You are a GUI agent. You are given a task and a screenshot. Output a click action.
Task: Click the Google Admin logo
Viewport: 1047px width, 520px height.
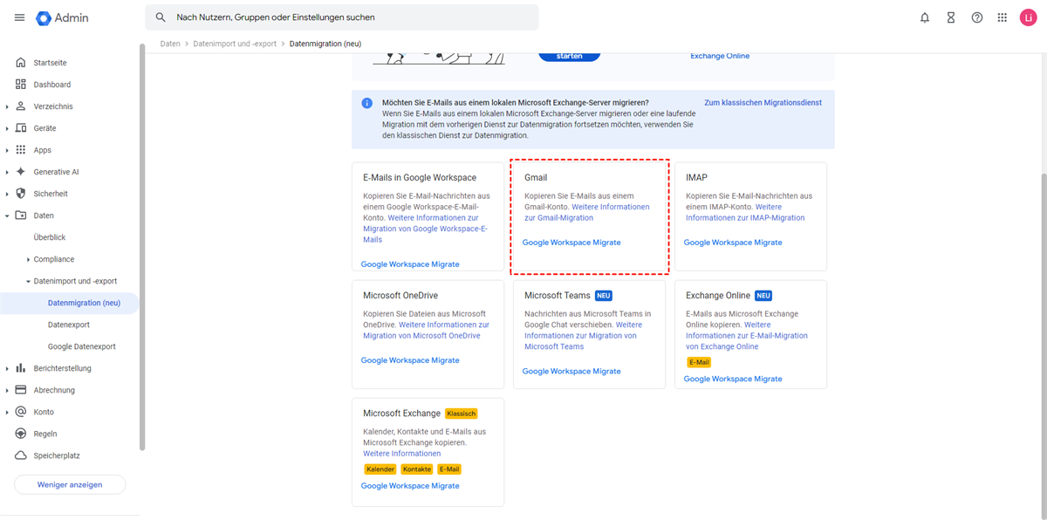[62, 17]
